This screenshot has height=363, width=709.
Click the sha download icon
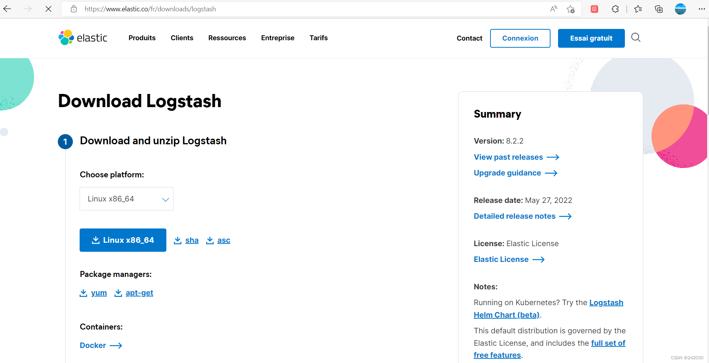(178, 240)
